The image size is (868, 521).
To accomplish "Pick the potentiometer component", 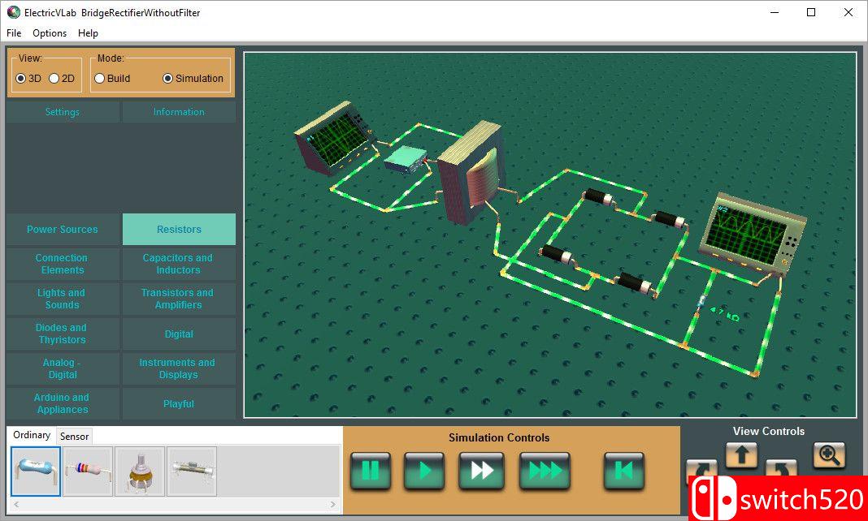I will pos(140,471).
